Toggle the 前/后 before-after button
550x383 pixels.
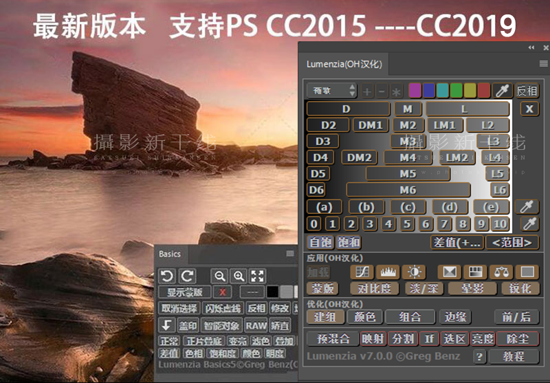coord(516,317)
